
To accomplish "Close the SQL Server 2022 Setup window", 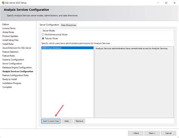I will tap(174, 3).
